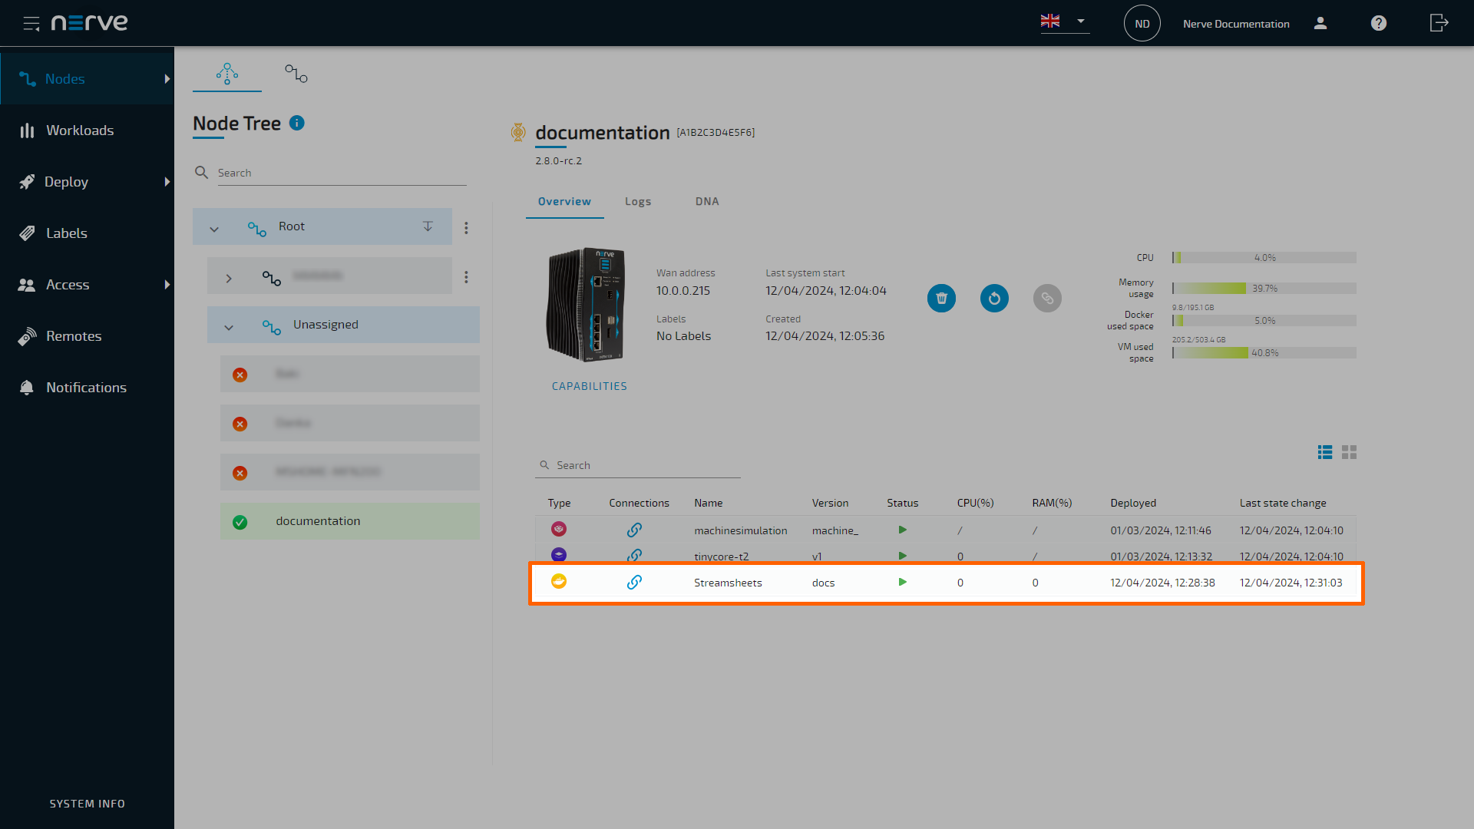Open the DNA tab
Screen dimensions: 1474x829
(706, 201)
